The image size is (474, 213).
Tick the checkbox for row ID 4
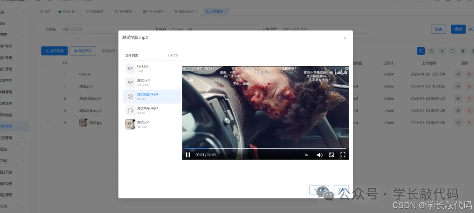[48, 122]
